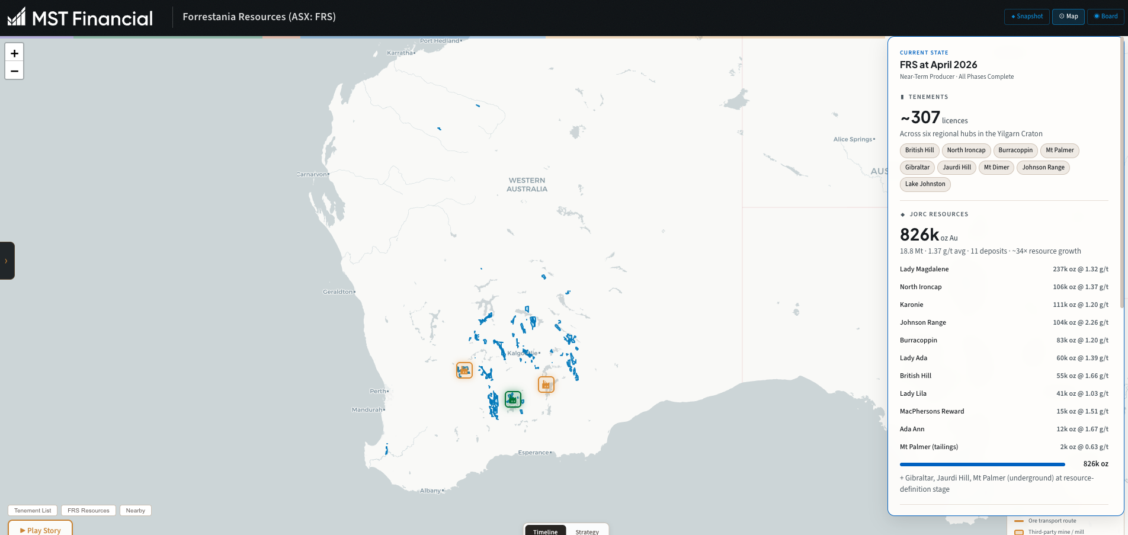Click the Ore transport route legend entry

[1046, 521]
